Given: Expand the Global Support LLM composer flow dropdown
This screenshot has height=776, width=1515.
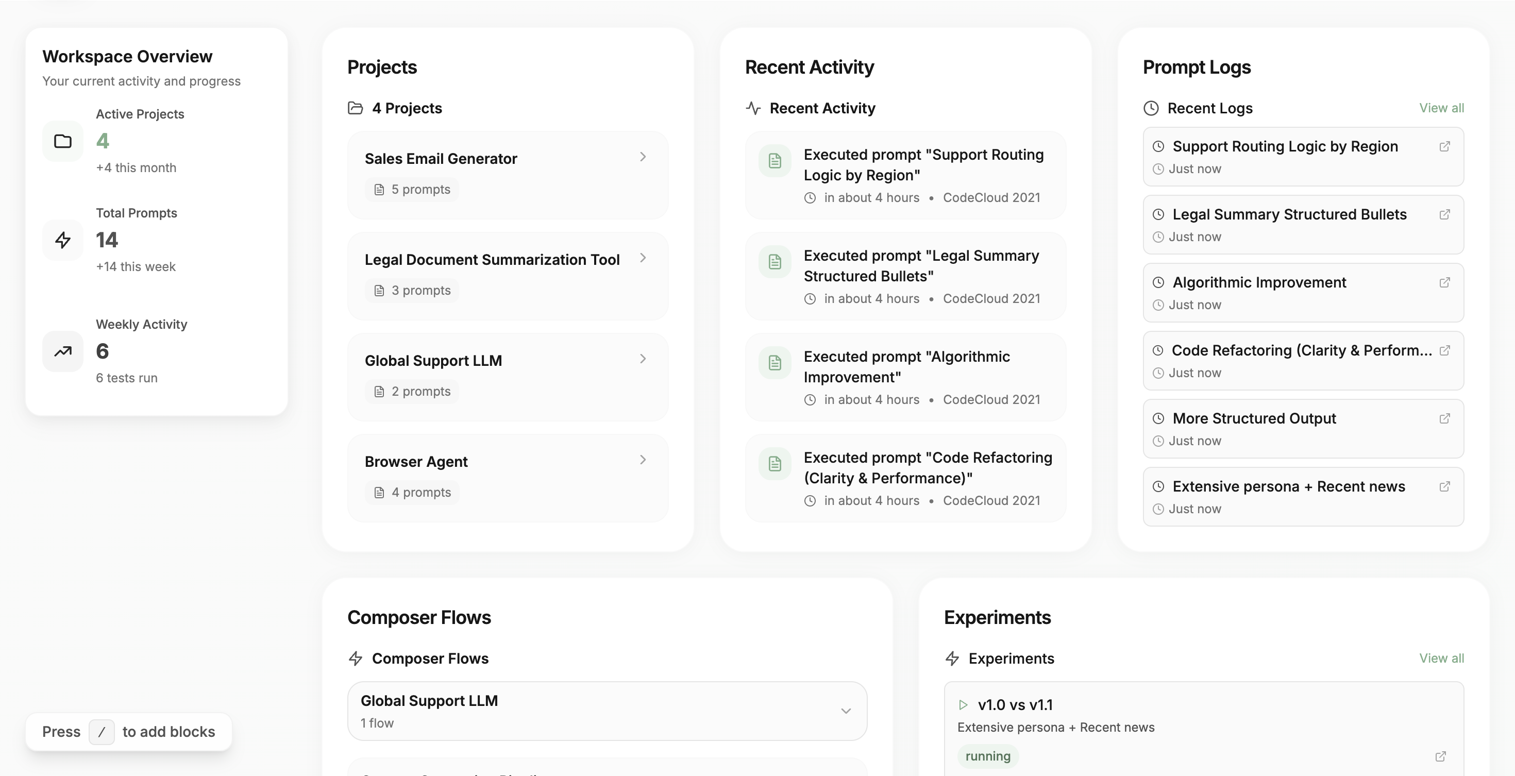Looking at the screenshot, I should coord(846,711).
